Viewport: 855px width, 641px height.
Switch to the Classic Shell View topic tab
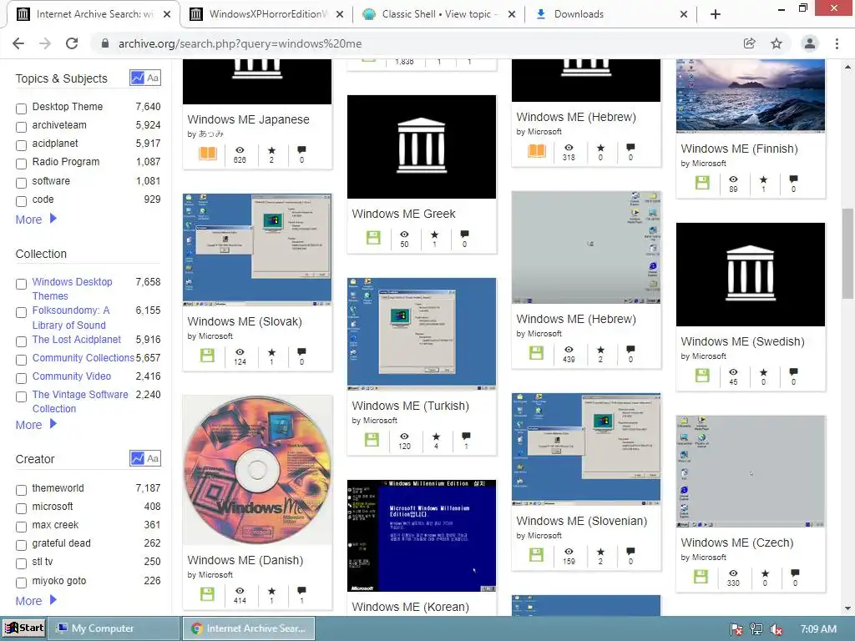tap(439, 14)
